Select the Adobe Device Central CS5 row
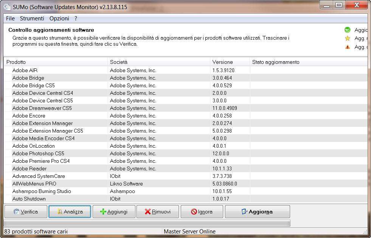 click(186, 101)
